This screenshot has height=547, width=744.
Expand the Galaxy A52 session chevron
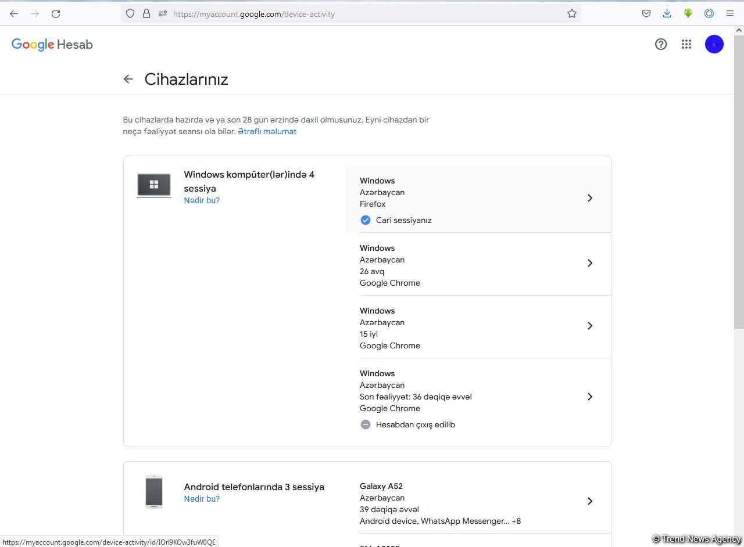590,501
